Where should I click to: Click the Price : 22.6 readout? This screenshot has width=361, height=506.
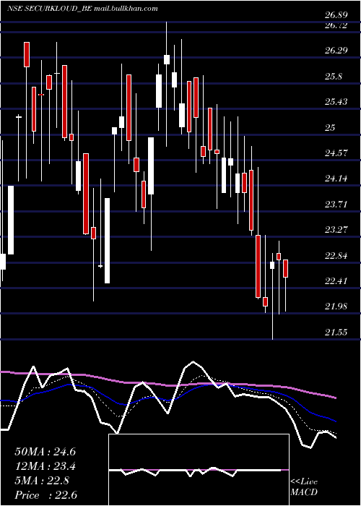(45, 494)
